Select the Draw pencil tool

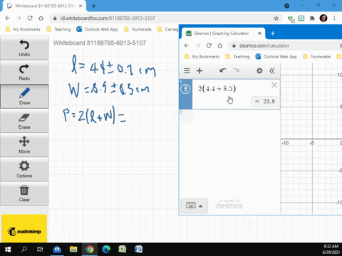[x=24, y=97]
